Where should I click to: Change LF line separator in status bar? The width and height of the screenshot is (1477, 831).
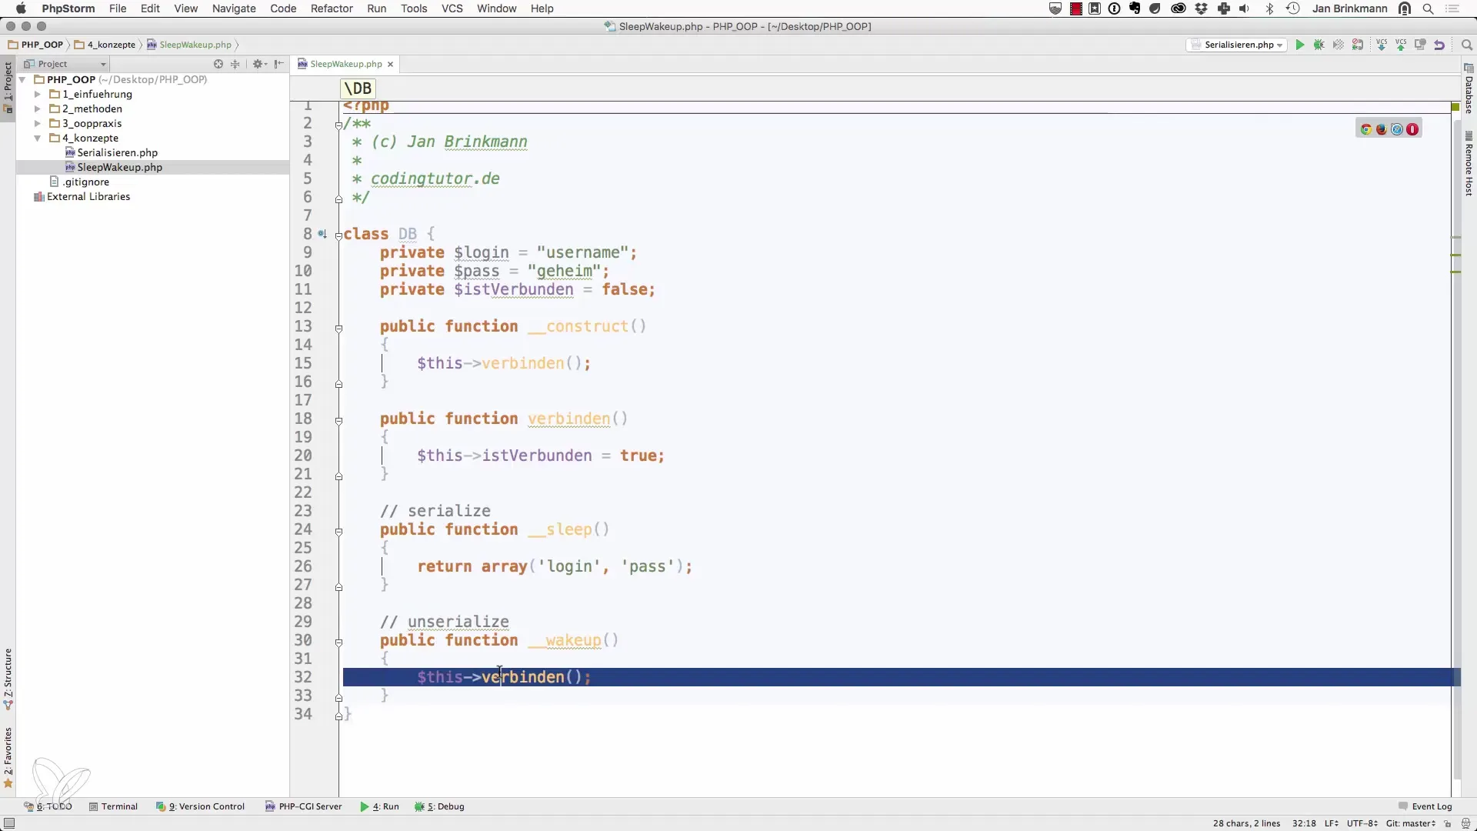coord(1331,823)
